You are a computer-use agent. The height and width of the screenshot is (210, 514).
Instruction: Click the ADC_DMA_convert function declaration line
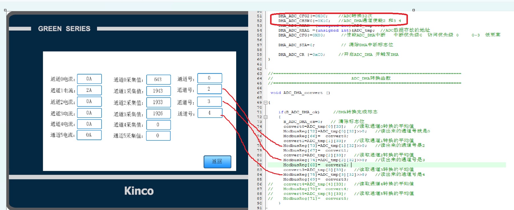coord(300,93)
